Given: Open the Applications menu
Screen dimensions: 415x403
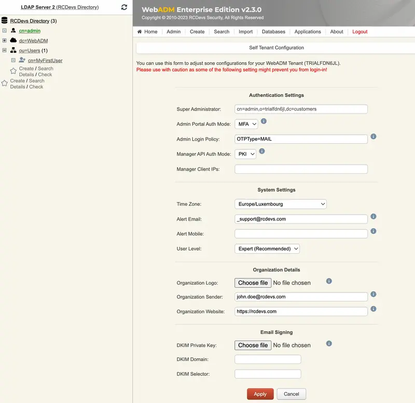Looking at the screenshot, I should tap(308, 32).
